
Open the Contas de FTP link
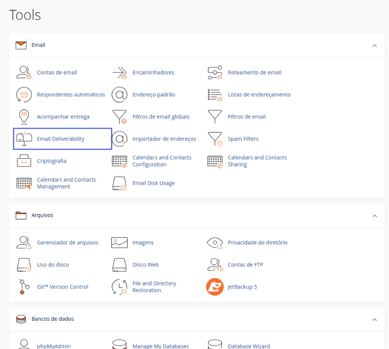pos(245,265)
